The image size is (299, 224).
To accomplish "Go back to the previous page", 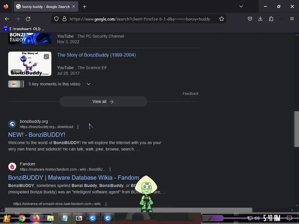I will (7, 19).
